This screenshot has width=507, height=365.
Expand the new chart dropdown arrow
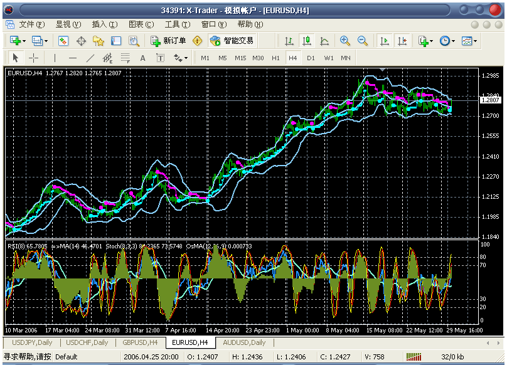coord(24,41)
